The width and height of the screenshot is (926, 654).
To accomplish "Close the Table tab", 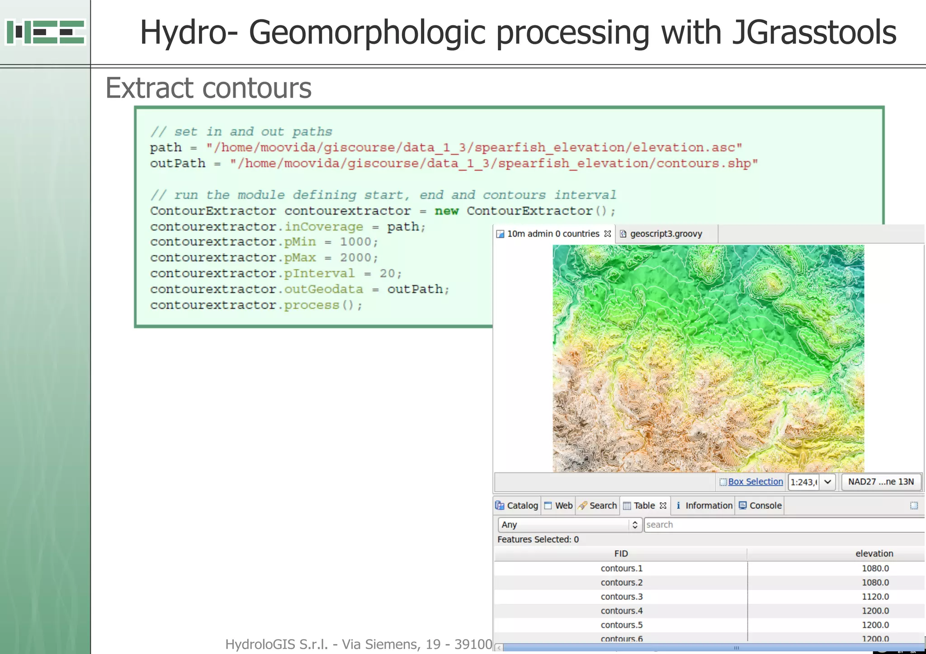I will [x=663, y=505].
